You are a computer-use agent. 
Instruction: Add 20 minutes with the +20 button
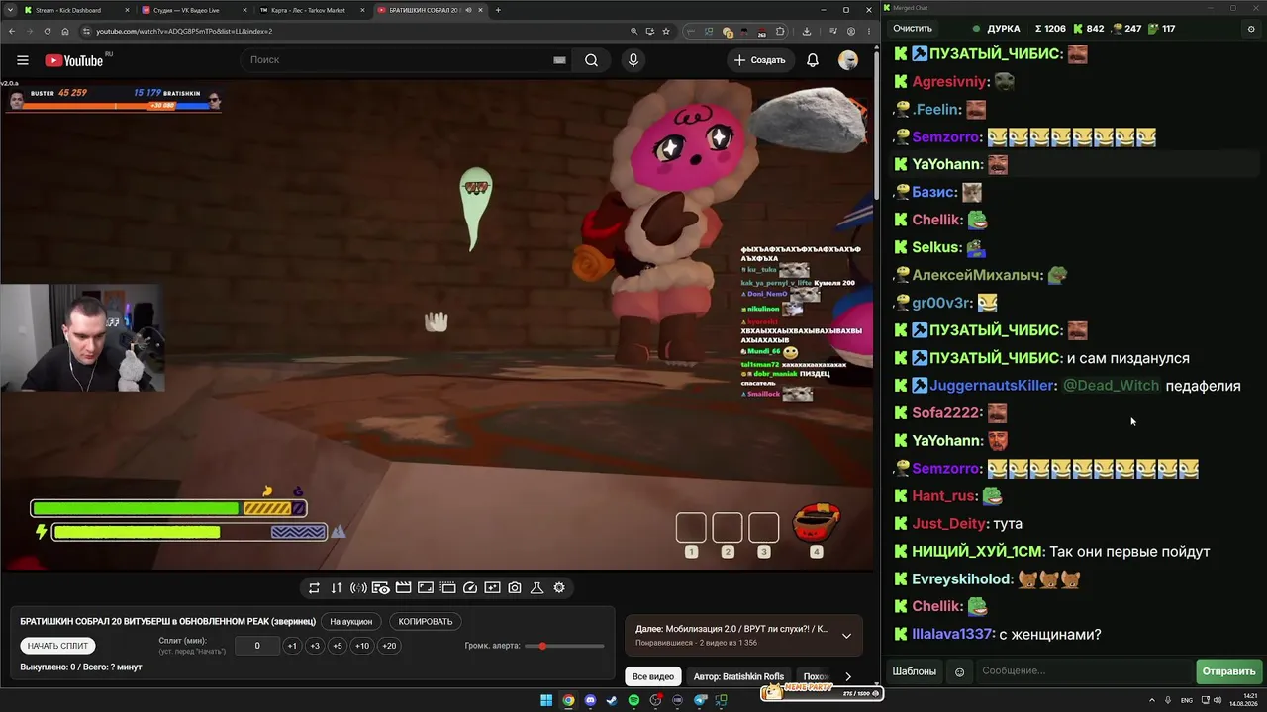tap(389, 646)
